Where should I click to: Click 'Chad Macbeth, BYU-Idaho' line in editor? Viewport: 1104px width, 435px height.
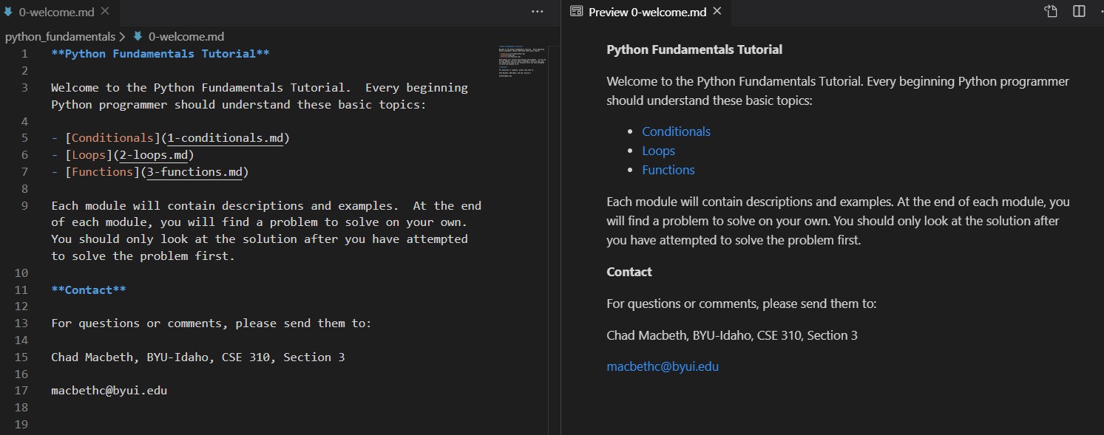(x=197, y=357)
